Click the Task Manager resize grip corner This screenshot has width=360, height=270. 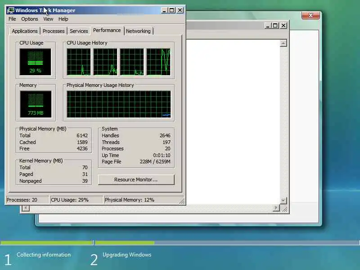click(x=182, y=201)
